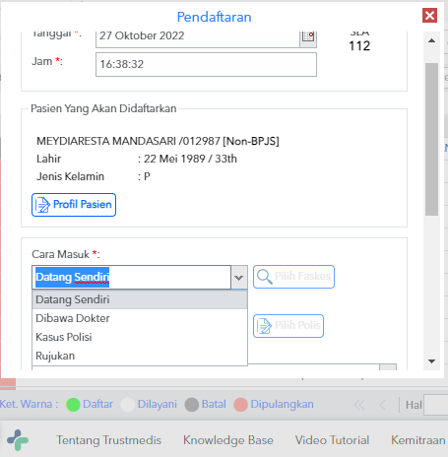Open Tentang Trustmedis menu item
448x457 pixels.
pyautogui.click(x=108, y=440)
